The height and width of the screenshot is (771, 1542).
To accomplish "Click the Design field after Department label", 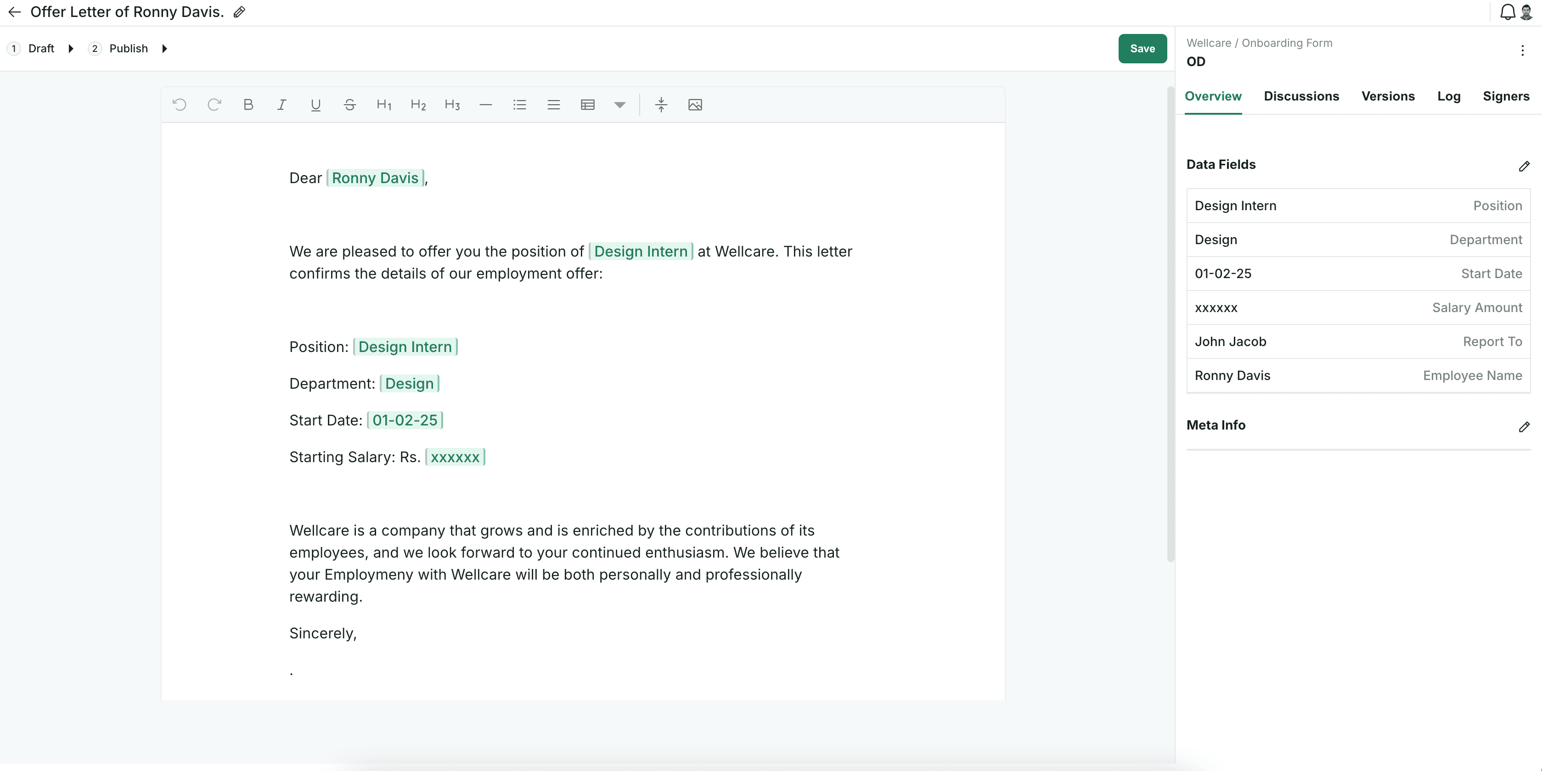I will tap(409, 383).
